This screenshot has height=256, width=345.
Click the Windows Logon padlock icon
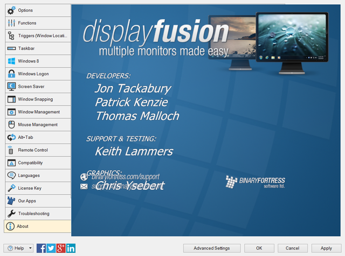point(11,74)
